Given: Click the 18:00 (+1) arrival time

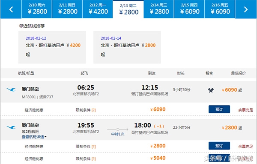Looking at the screenshot, I should coord(149,125).
